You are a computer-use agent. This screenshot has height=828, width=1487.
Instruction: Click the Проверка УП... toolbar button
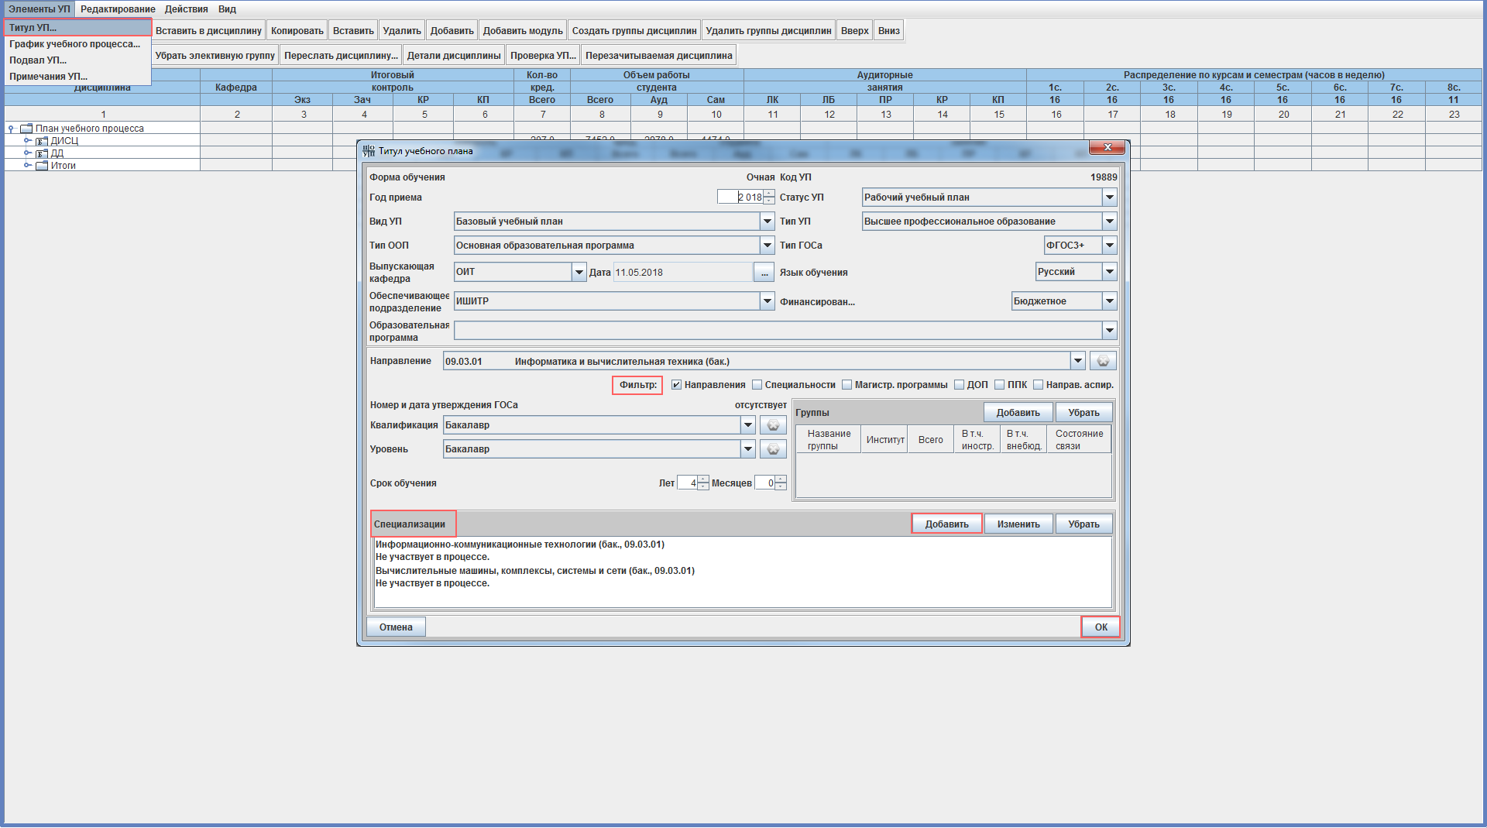(543, 56)
